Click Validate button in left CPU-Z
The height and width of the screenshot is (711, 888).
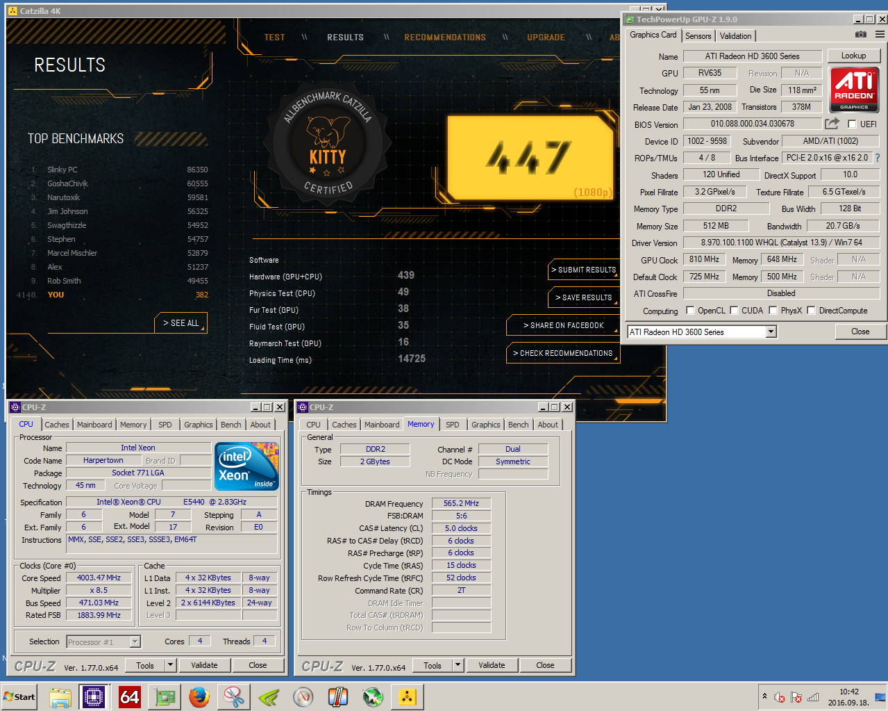(204, 665)
